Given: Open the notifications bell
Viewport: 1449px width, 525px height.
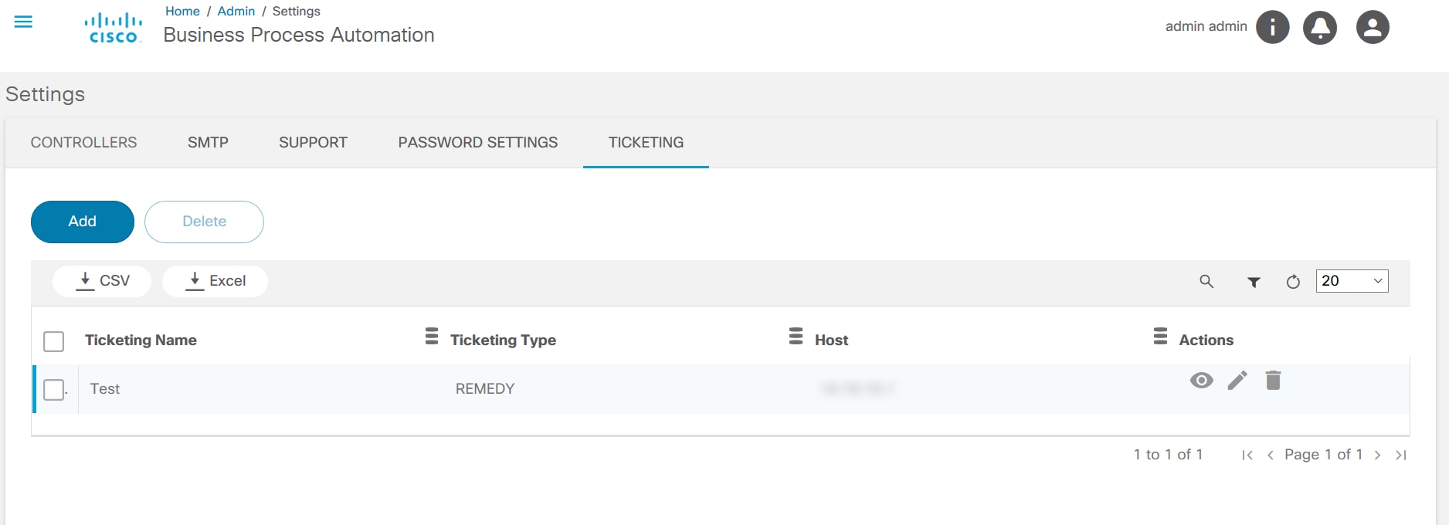Looking at the screenshot, I should click(1320, 28).
